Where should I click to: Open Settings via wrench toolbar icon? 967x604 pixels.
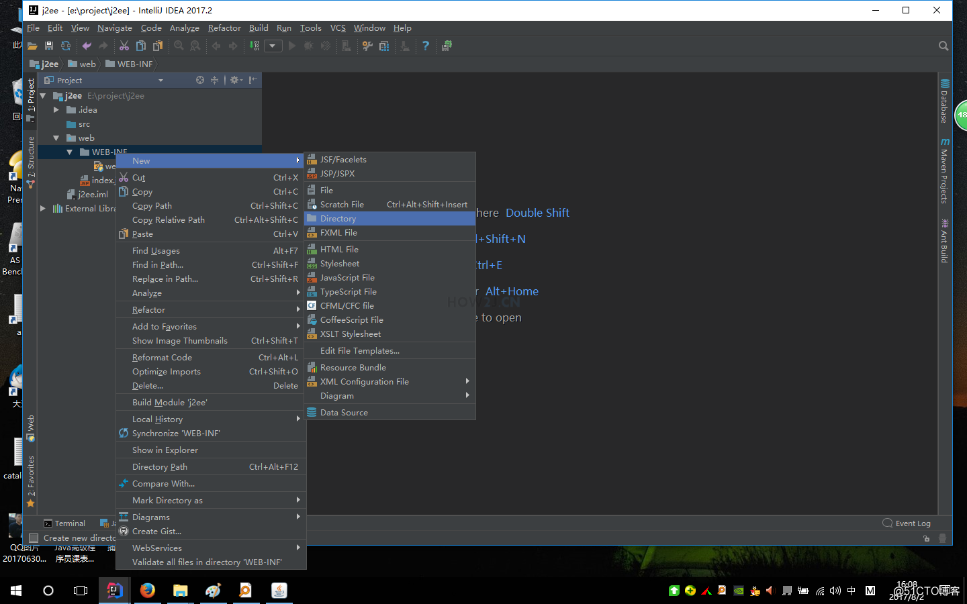pos(367,46)
